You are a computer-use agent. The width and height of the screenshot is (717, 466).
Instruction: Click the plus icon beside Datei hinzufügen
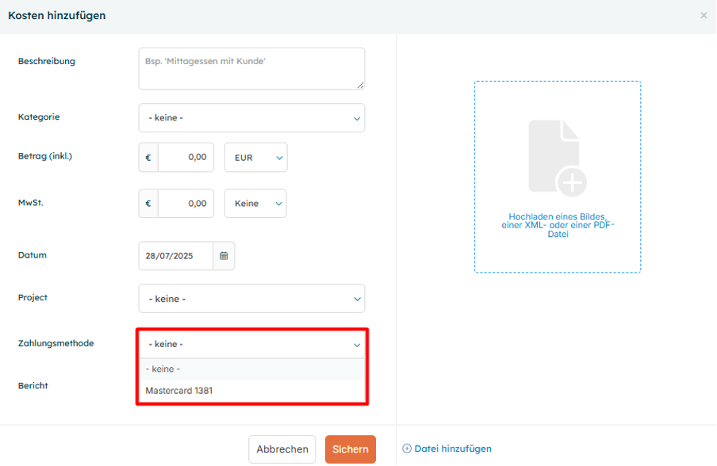pos(407,449)
